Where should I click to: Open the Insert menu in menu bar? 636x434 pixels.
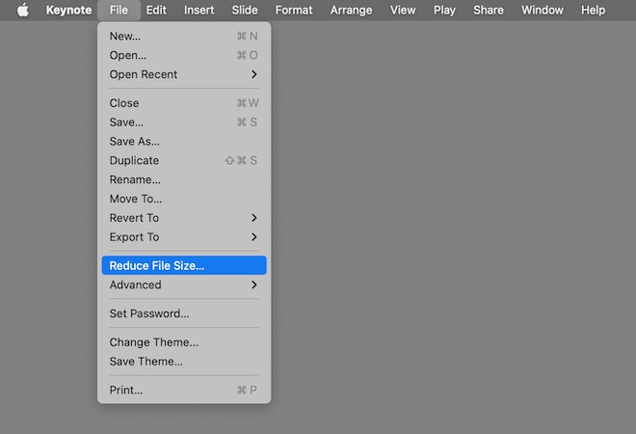pyautogui.click(x=199, y=11)
